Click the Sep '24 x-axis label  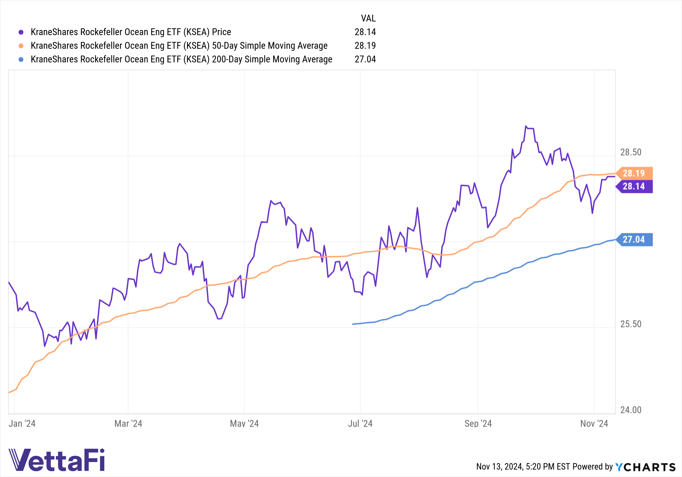point(478,424)
